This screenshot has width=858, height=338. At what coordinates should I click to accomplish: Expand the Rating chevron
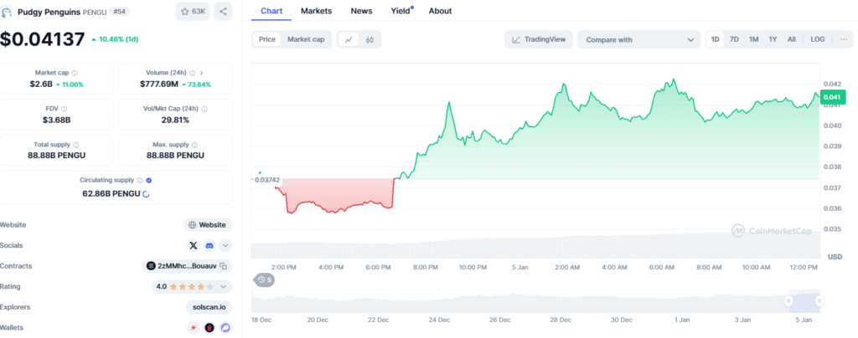point(223,287)
